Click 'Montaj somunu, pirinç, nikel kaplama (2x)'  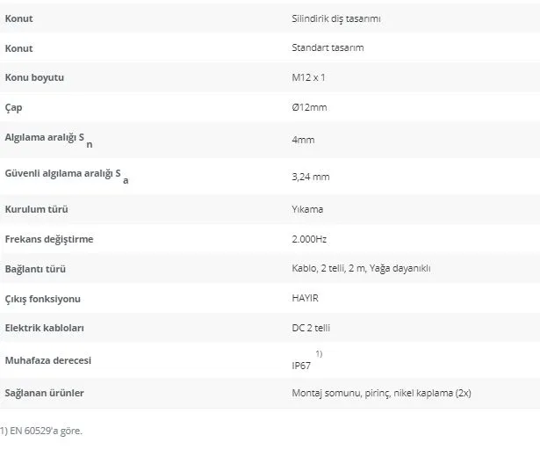coord(381,393)
